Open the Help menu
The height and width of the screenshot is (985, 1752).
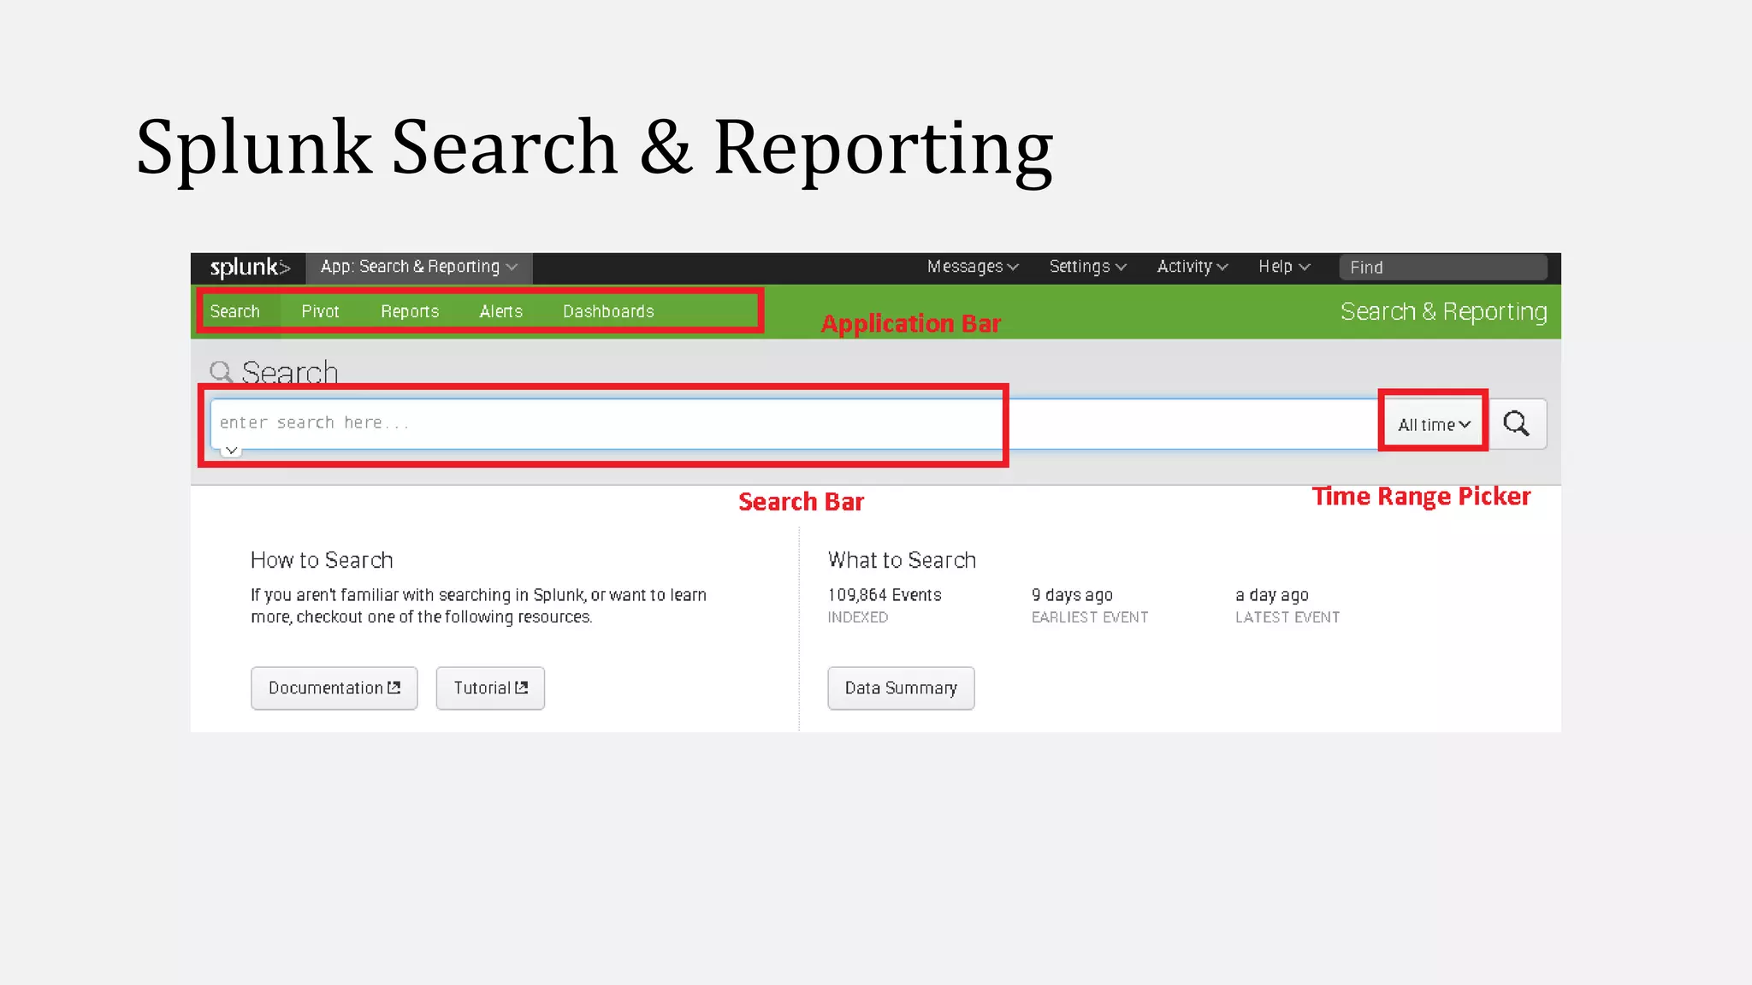tap(1284, 267)
